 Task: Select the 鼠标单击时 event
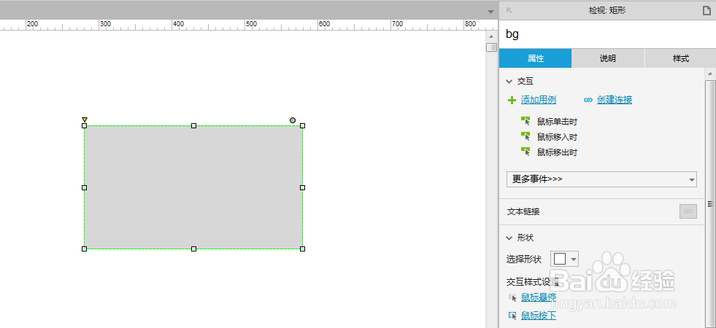click(557, 122)
